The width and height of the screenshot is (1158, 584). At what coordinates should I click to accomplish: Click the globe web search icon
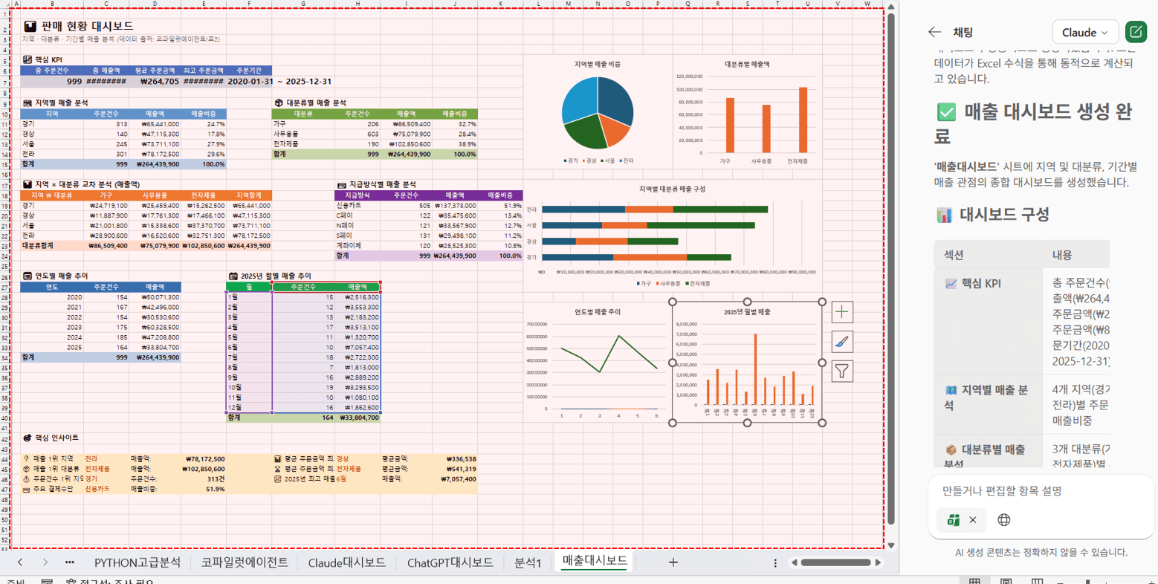[x=1003, y=520]
